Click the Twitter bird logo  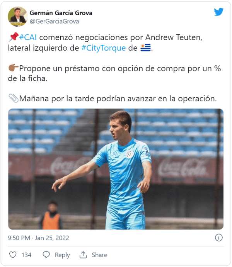(219, 12)
